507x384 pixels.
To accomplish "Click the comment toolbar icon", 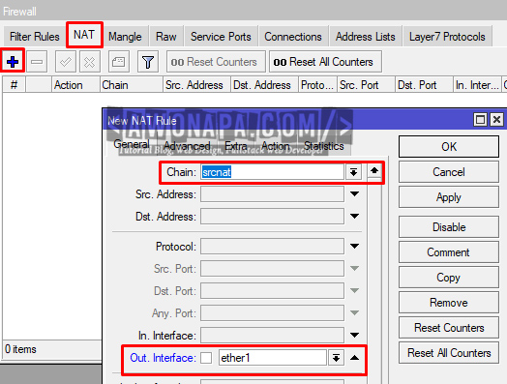I will 119,61.
